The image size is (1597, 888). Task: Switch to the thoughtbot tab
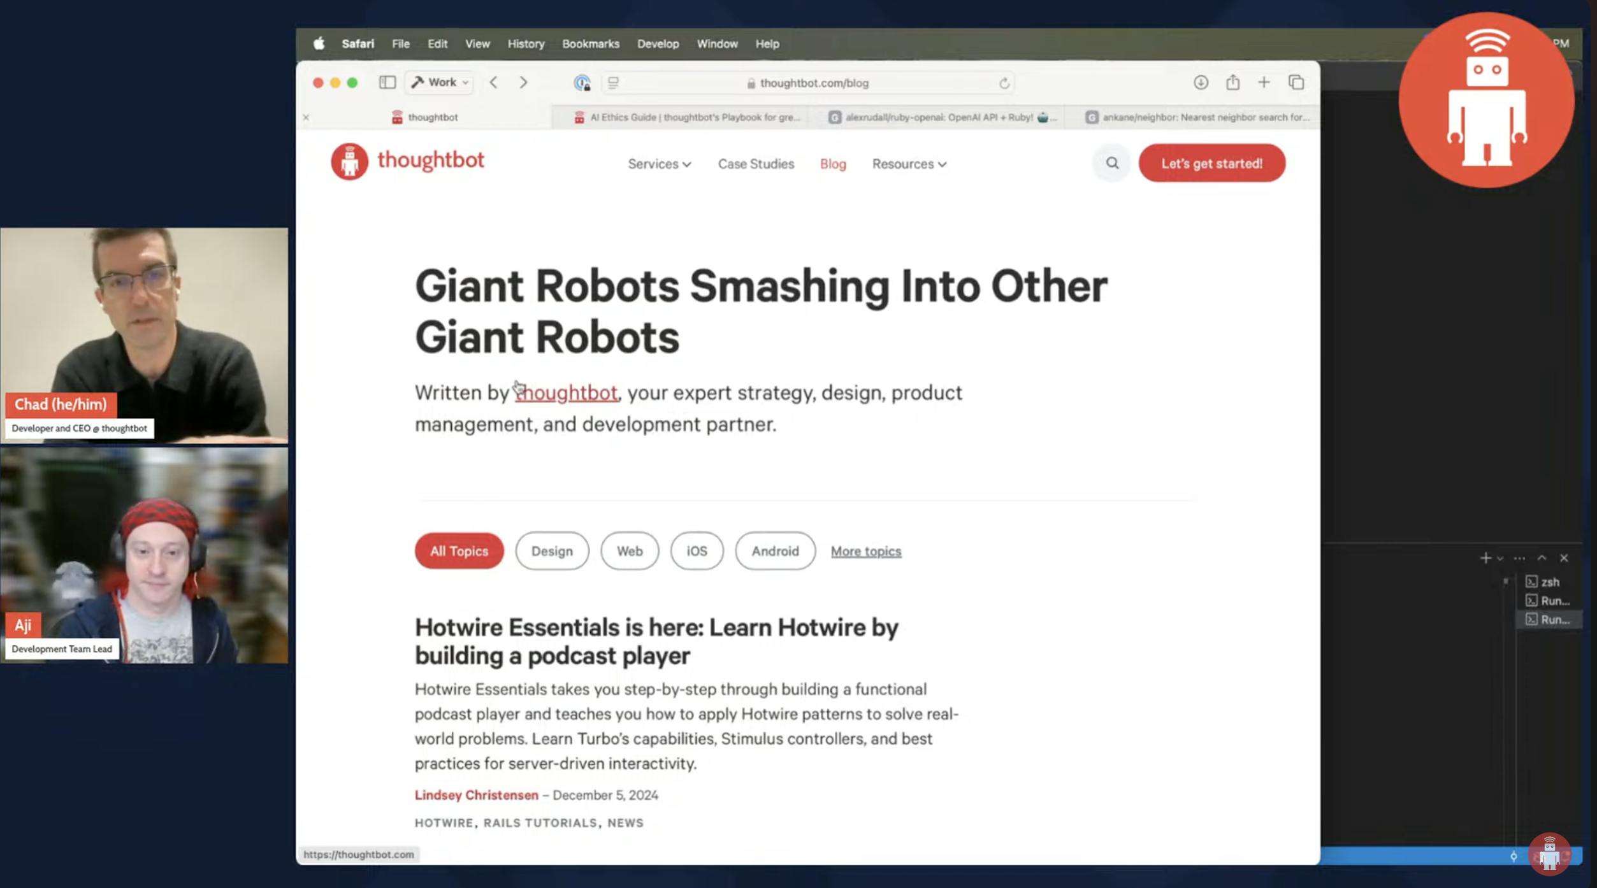[x=424, y=117]
